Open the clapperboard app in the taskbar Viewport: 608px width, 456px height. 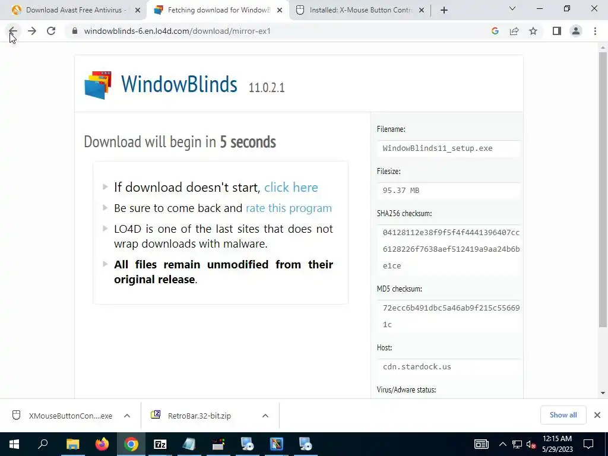(x=218, y=444)
